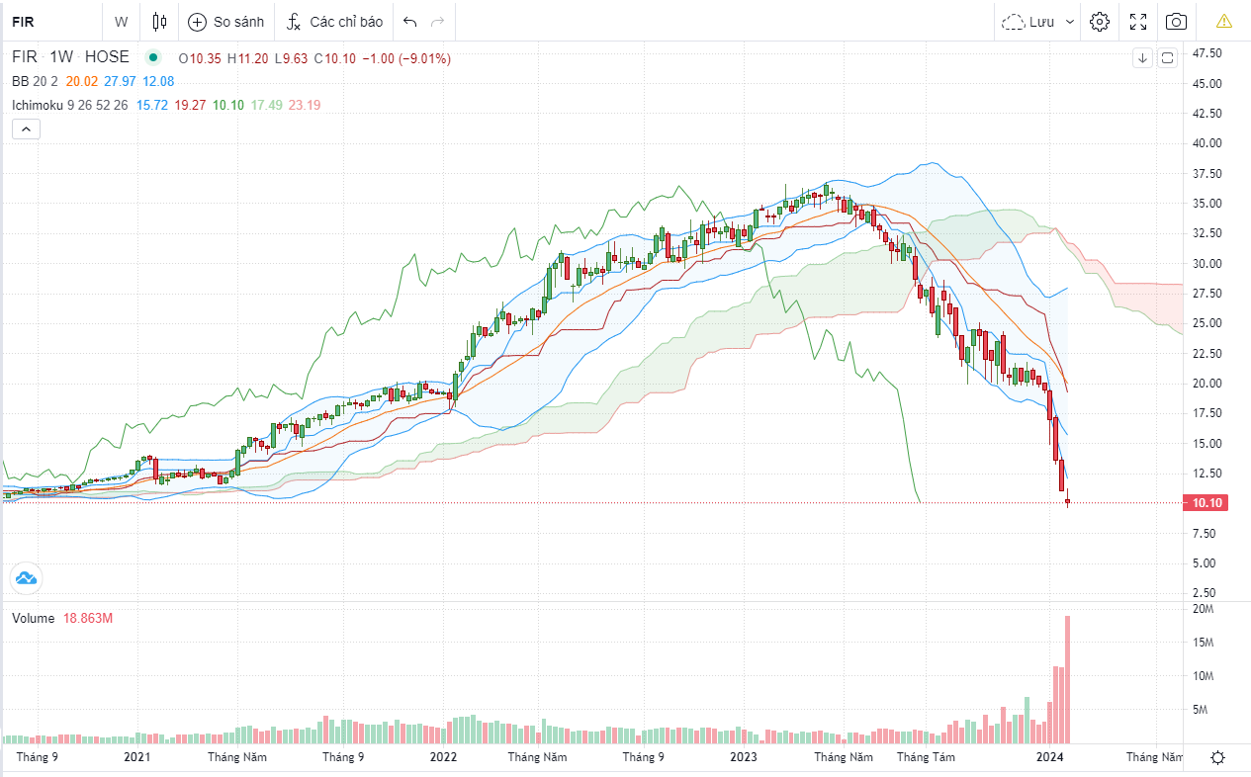1251x777 pixels.
Task: Click the undo arrow
Action: point(410,22)
